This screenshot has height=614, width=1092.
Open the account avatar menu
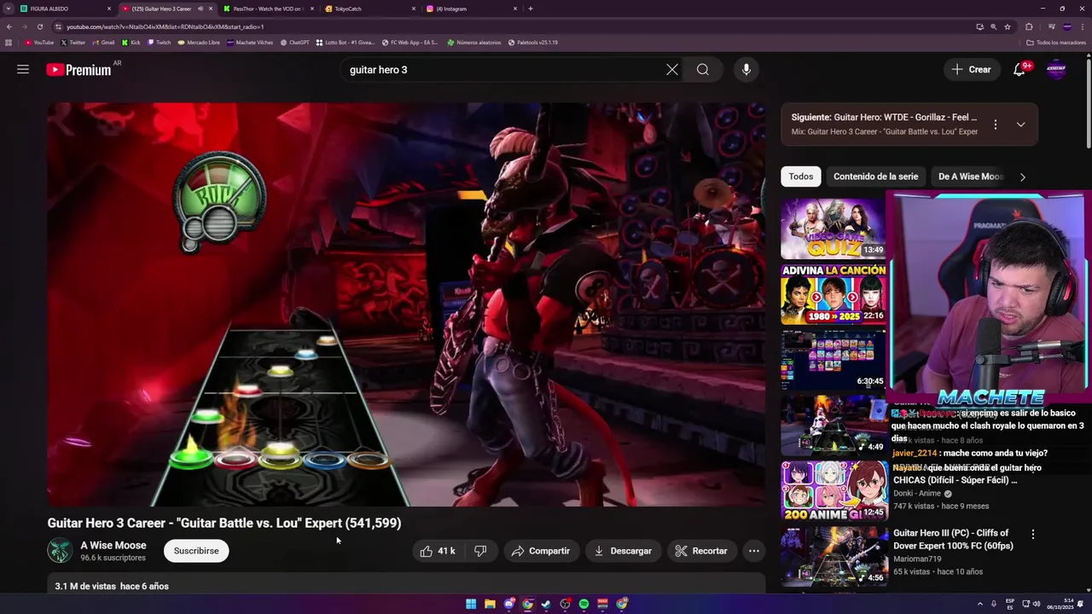coord(1056,70)
